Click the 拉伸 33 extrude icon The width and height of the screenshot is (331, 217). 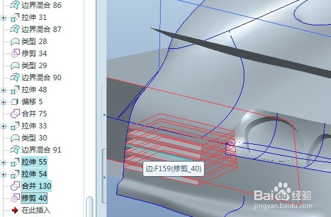click(x=15, y=126)
